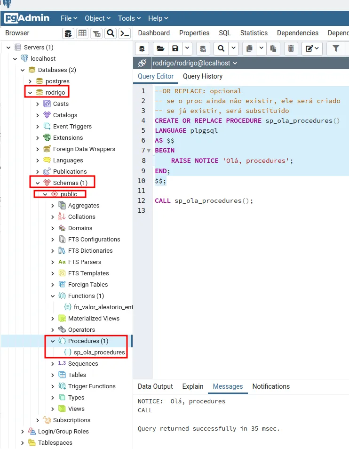349x449 pixels.
Task: Open View Data table icon in Browser header
Action: click(x=82, y=33)
